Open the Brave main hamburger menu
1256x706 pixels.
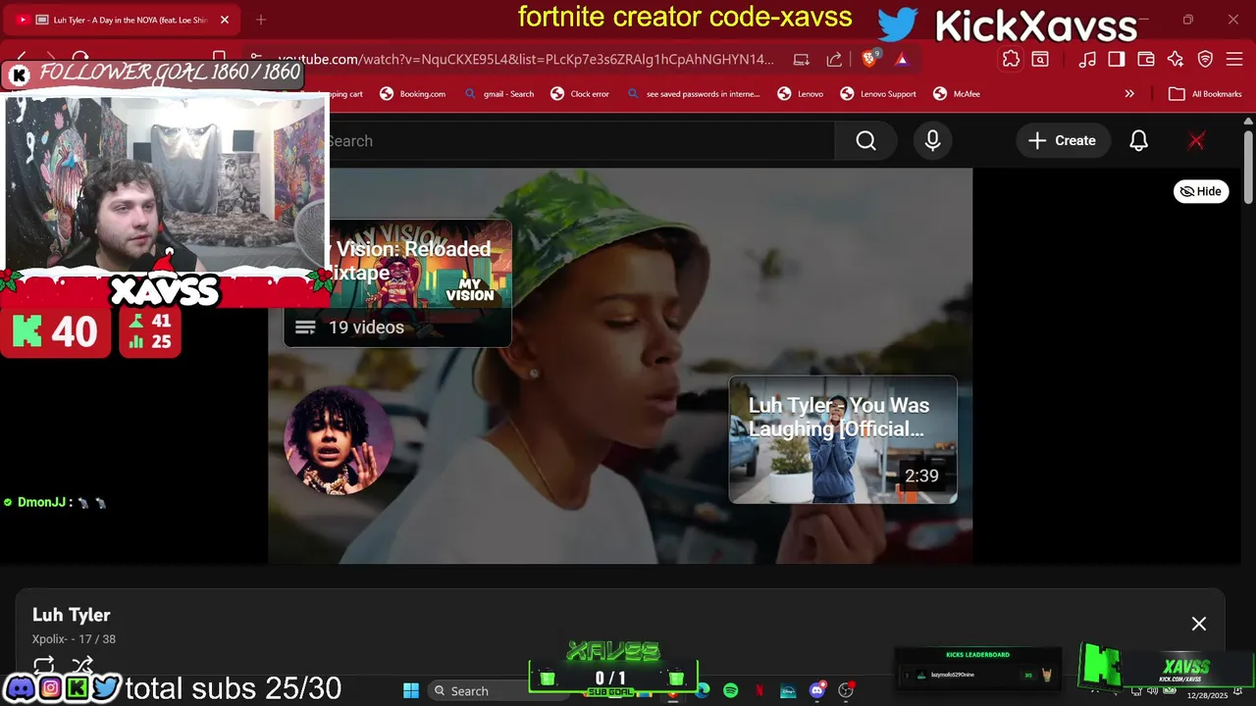coord(1235,59)
